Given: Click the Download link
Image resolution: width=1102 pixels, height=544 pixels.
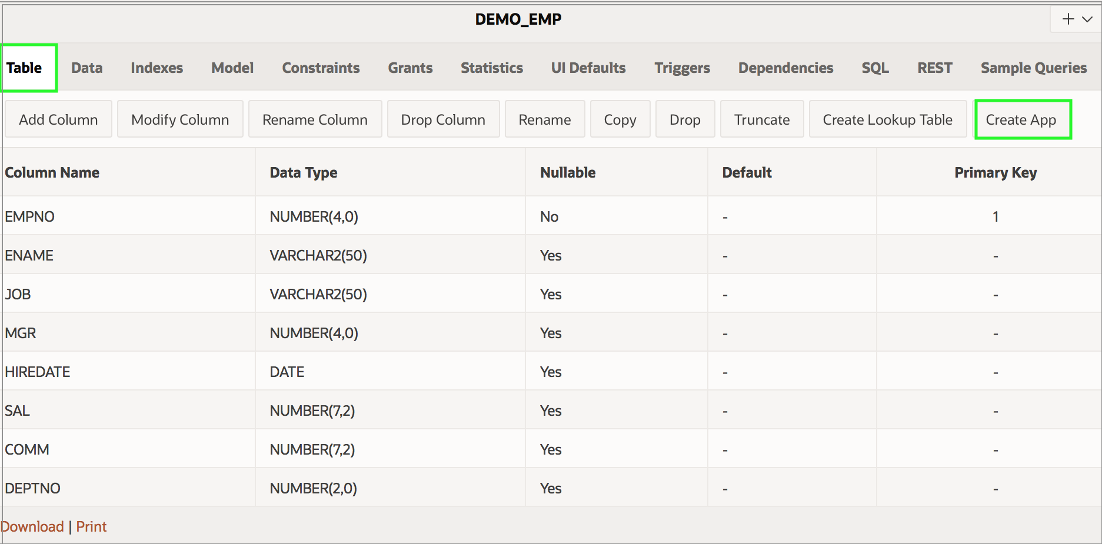Looking at the screenshot, I should click(32, 526).
